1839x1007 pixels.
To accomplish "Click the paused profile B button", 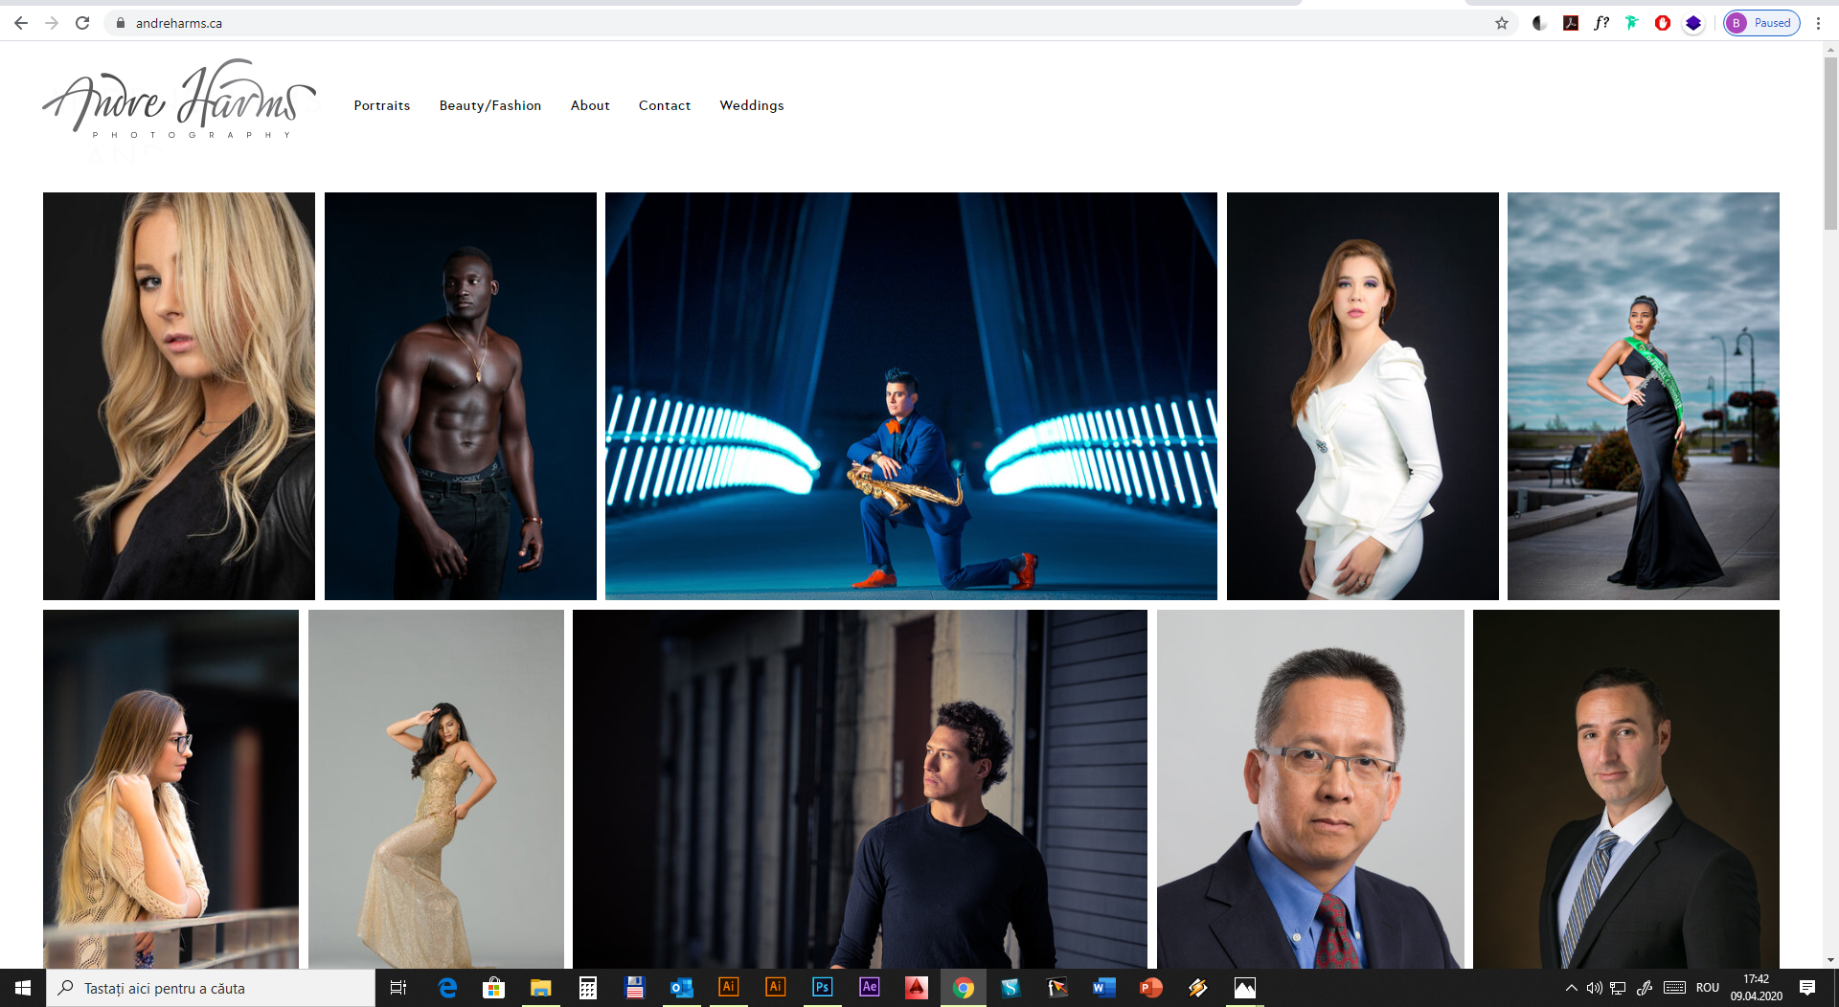I will click(1761, 23).
